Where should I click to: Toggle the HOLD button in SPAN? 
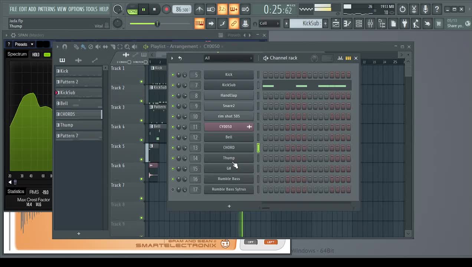coord(36,55)
